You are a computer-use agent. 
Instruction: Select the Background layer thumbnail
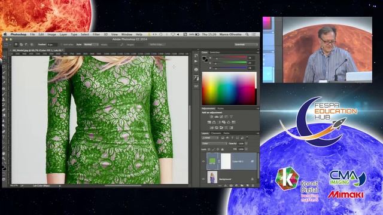[x=212, y=177]
